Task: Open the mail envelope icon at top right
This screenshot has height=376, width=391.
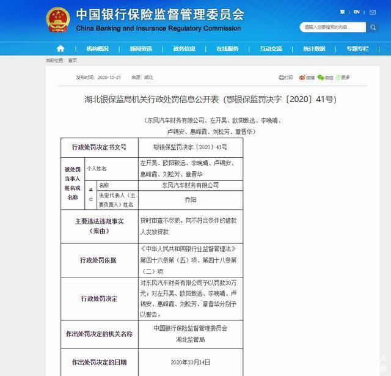Action: coord(373,12)
